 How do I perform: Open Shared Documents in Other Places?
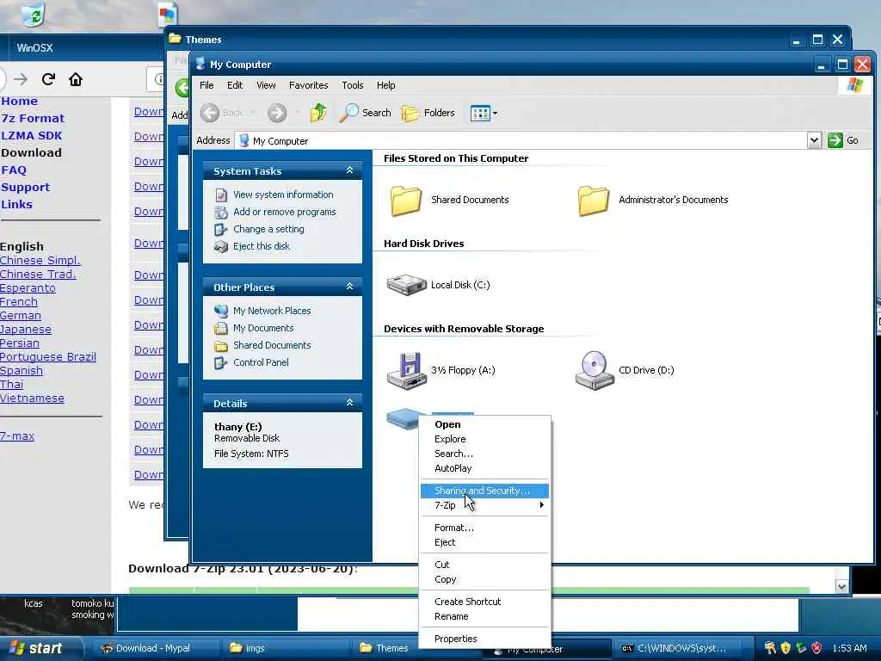pos(272,345)
